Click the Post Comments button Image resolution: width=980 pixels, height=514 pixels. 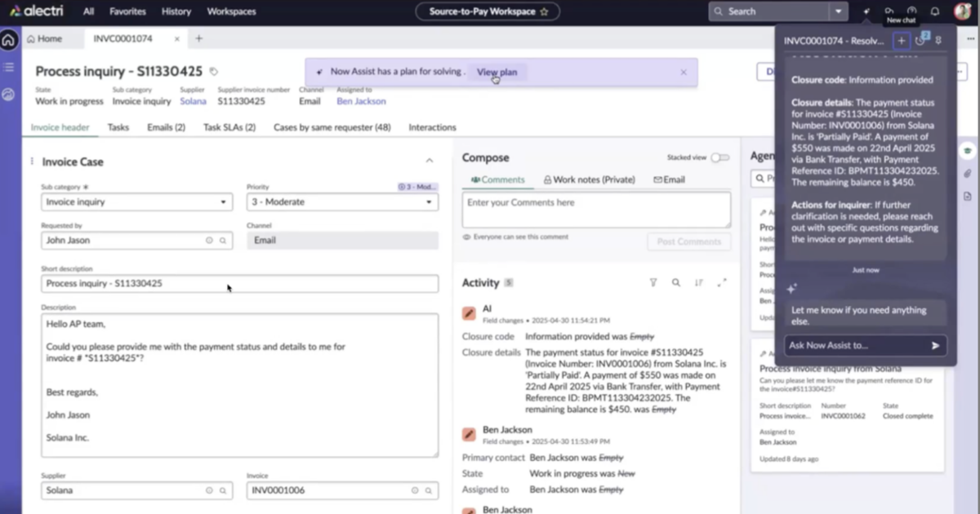[x=689, y=241]
